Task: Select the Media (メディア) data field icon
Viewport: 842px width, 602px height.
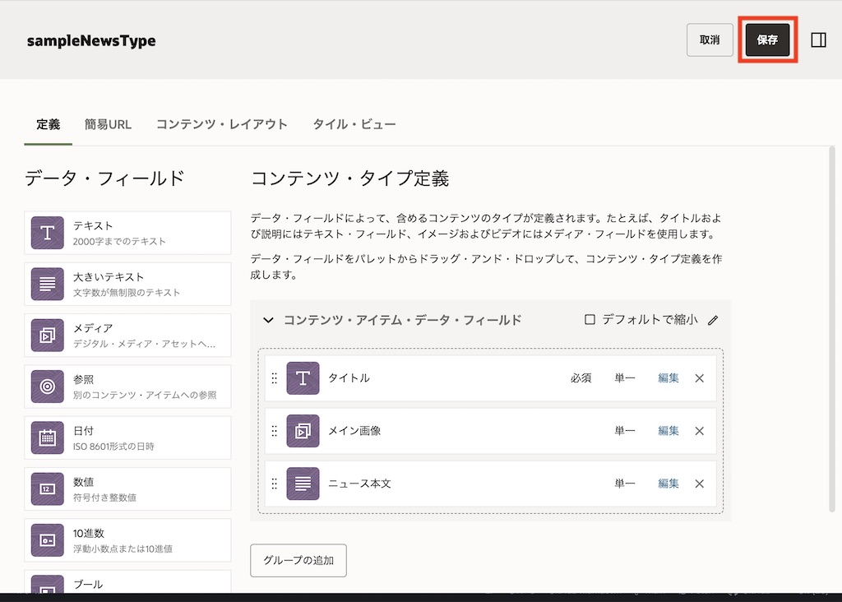Action: (x=47, y=335)
